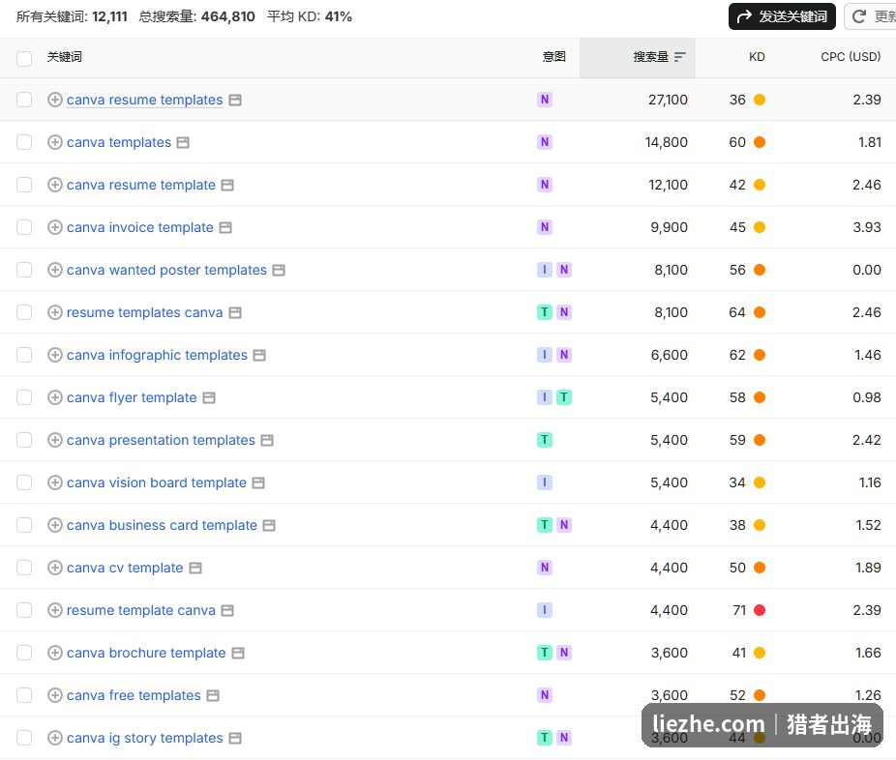Check the box for 'canva invoice template'

click(24, 227)
